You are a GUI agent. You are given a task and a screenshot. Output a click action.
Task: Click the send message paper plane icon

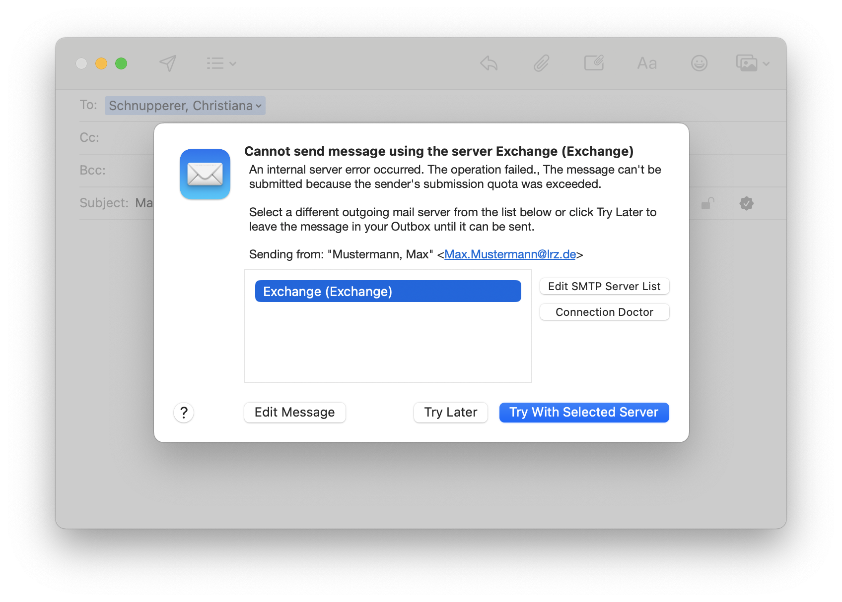point(168,63)
